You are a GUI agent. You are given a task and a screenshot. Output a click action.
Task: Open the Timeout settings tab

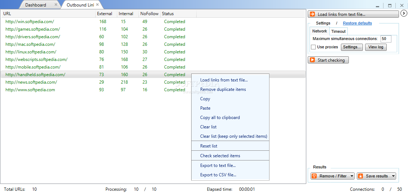tap(338, 31)
